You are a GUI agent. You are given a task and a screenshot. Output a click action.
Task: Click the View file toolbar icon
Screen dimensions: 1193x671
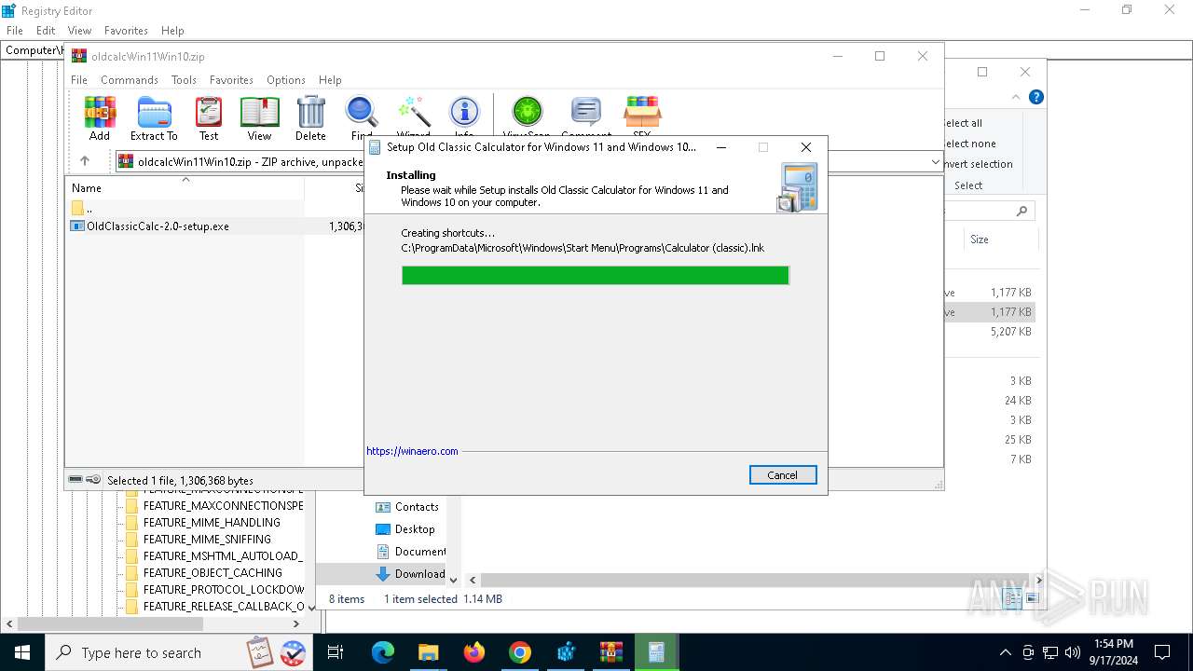259,118
